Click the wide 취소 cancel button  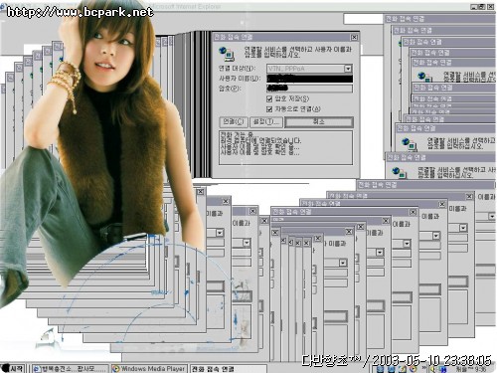coord(319,122)
